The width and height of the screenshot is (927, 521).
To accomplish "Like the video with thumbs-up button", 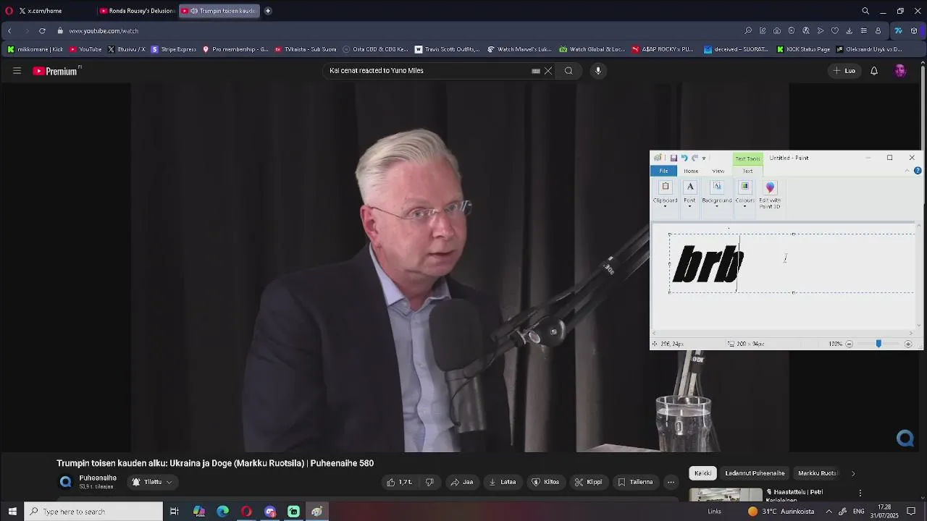I will pos(399,482).
